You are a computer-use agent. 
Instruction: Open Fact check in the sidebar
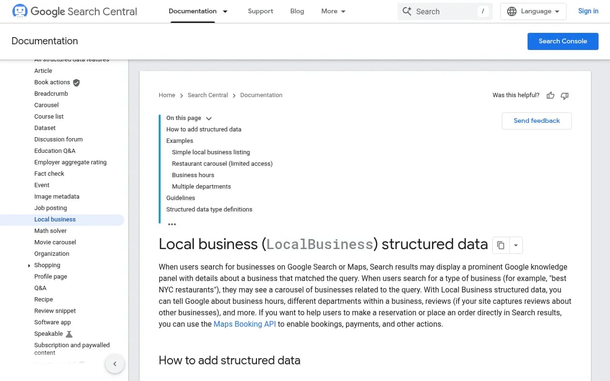click(x=49, y=174)
